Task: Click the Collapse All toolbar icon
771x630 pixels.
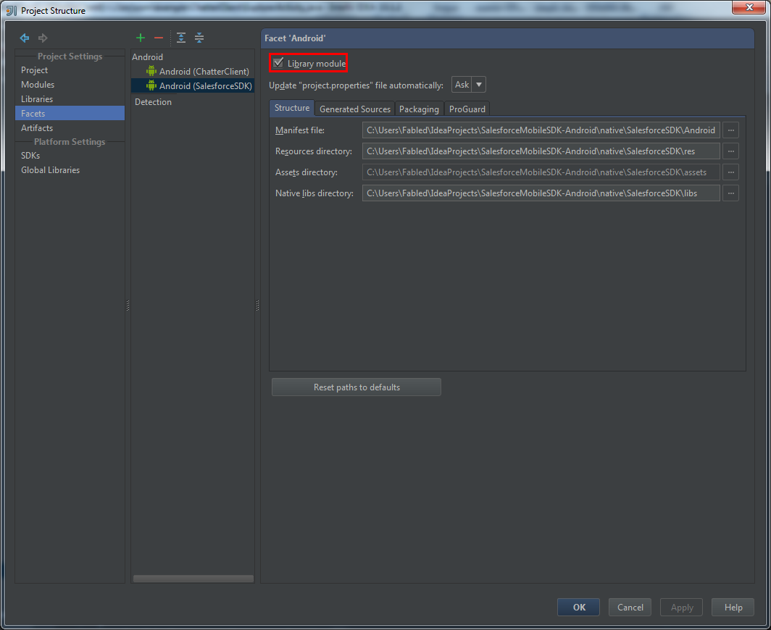Action: (199, 38)
